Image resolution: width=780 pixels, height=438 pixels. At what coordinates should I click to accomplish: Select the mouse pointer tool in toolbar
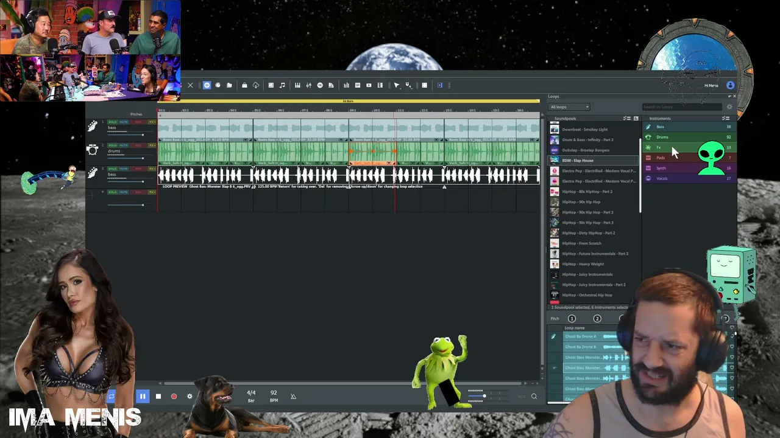coord(397,85)
